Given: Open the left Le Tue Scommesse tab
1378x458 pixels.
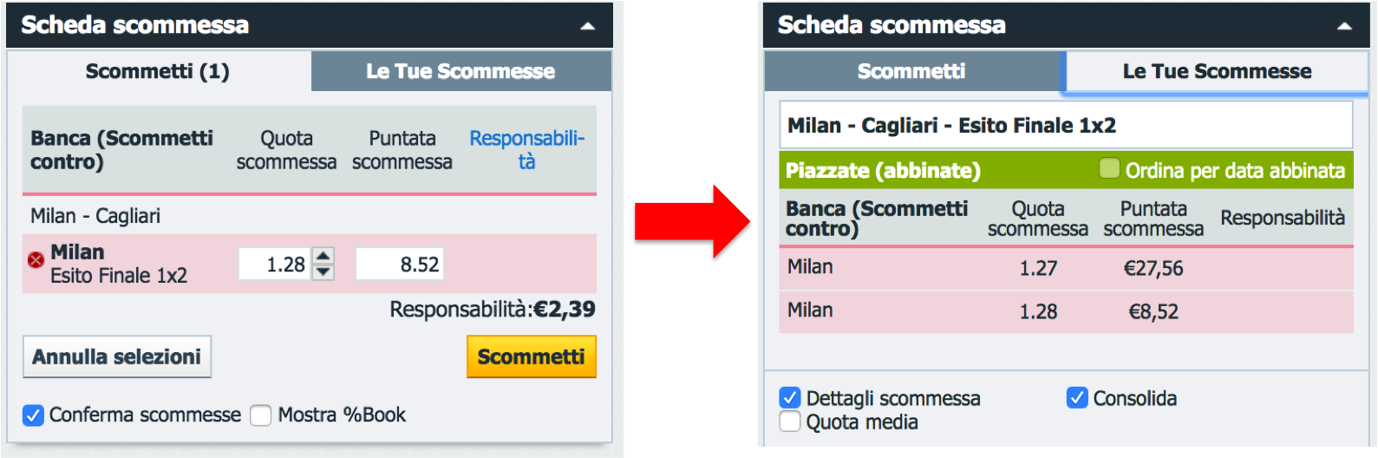Looking at the screenshot, I should coord(461,71).
